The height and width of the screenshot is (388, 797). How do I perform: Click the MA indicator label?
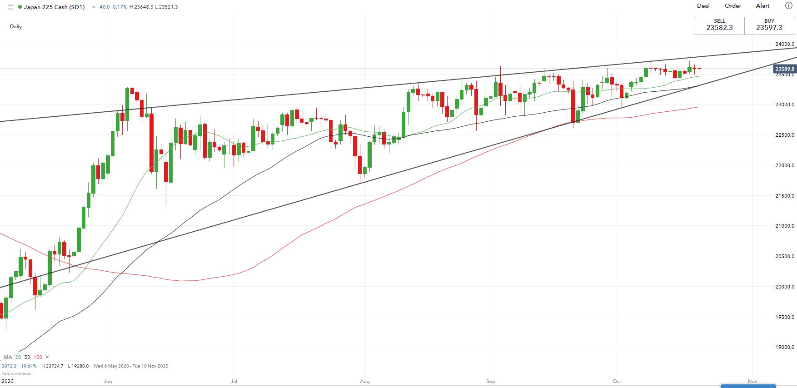pos(8,357)
